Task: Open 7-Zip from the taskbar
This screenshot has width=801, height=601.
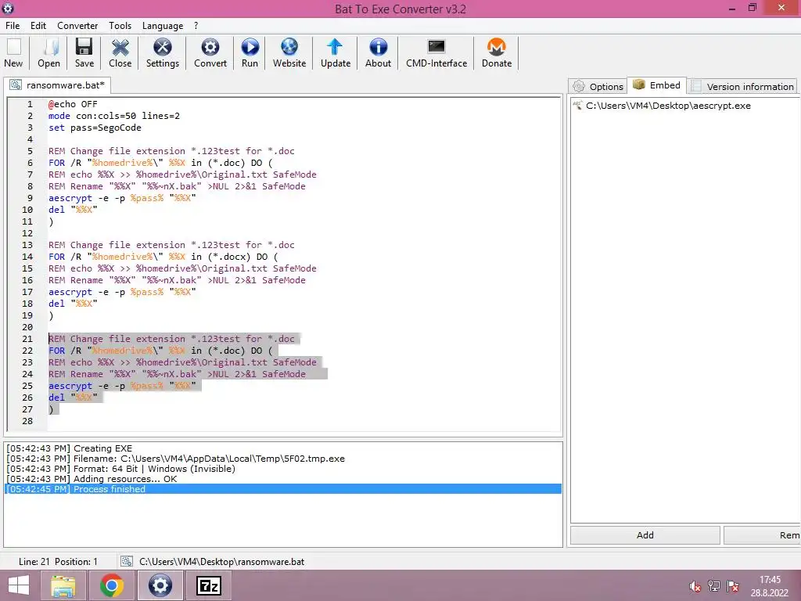Action: click(x=209, y=585)
